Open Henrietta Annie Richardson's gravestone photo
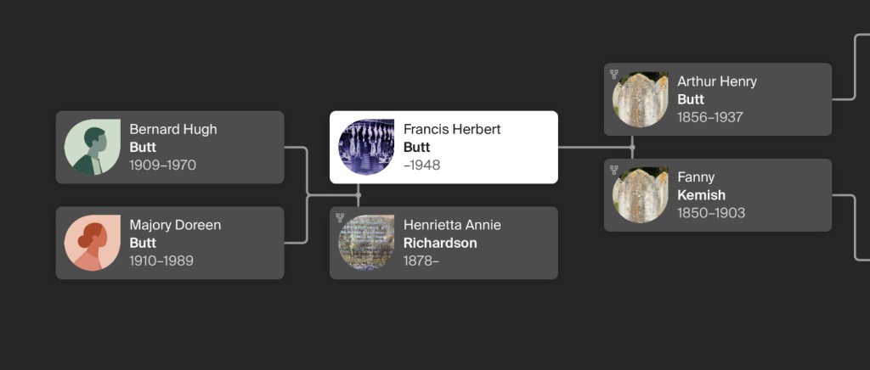The image size is (870, 370). coord(366,243)
